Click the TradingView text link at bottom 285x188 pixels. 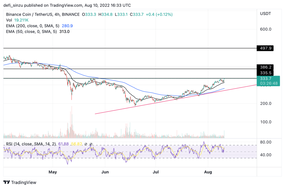tap(24, 182)
